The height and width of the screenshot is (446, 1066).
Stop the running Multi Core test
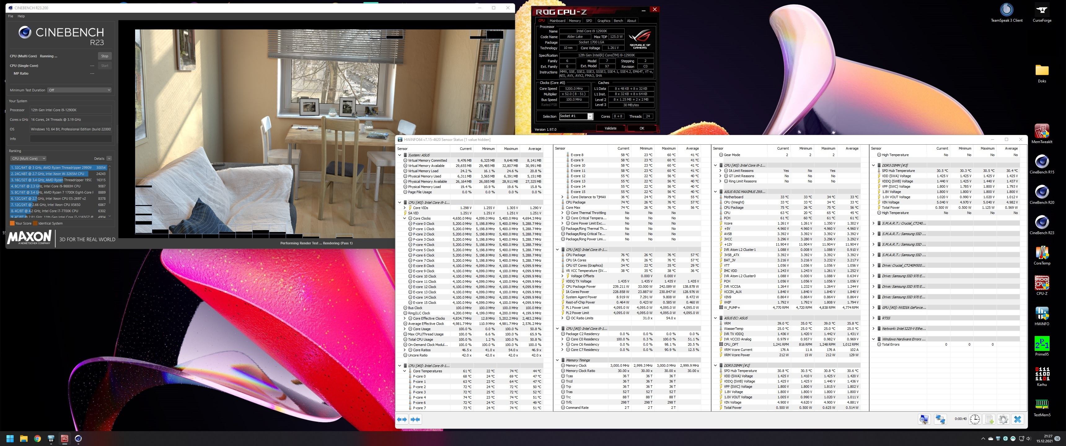[105, 56]
